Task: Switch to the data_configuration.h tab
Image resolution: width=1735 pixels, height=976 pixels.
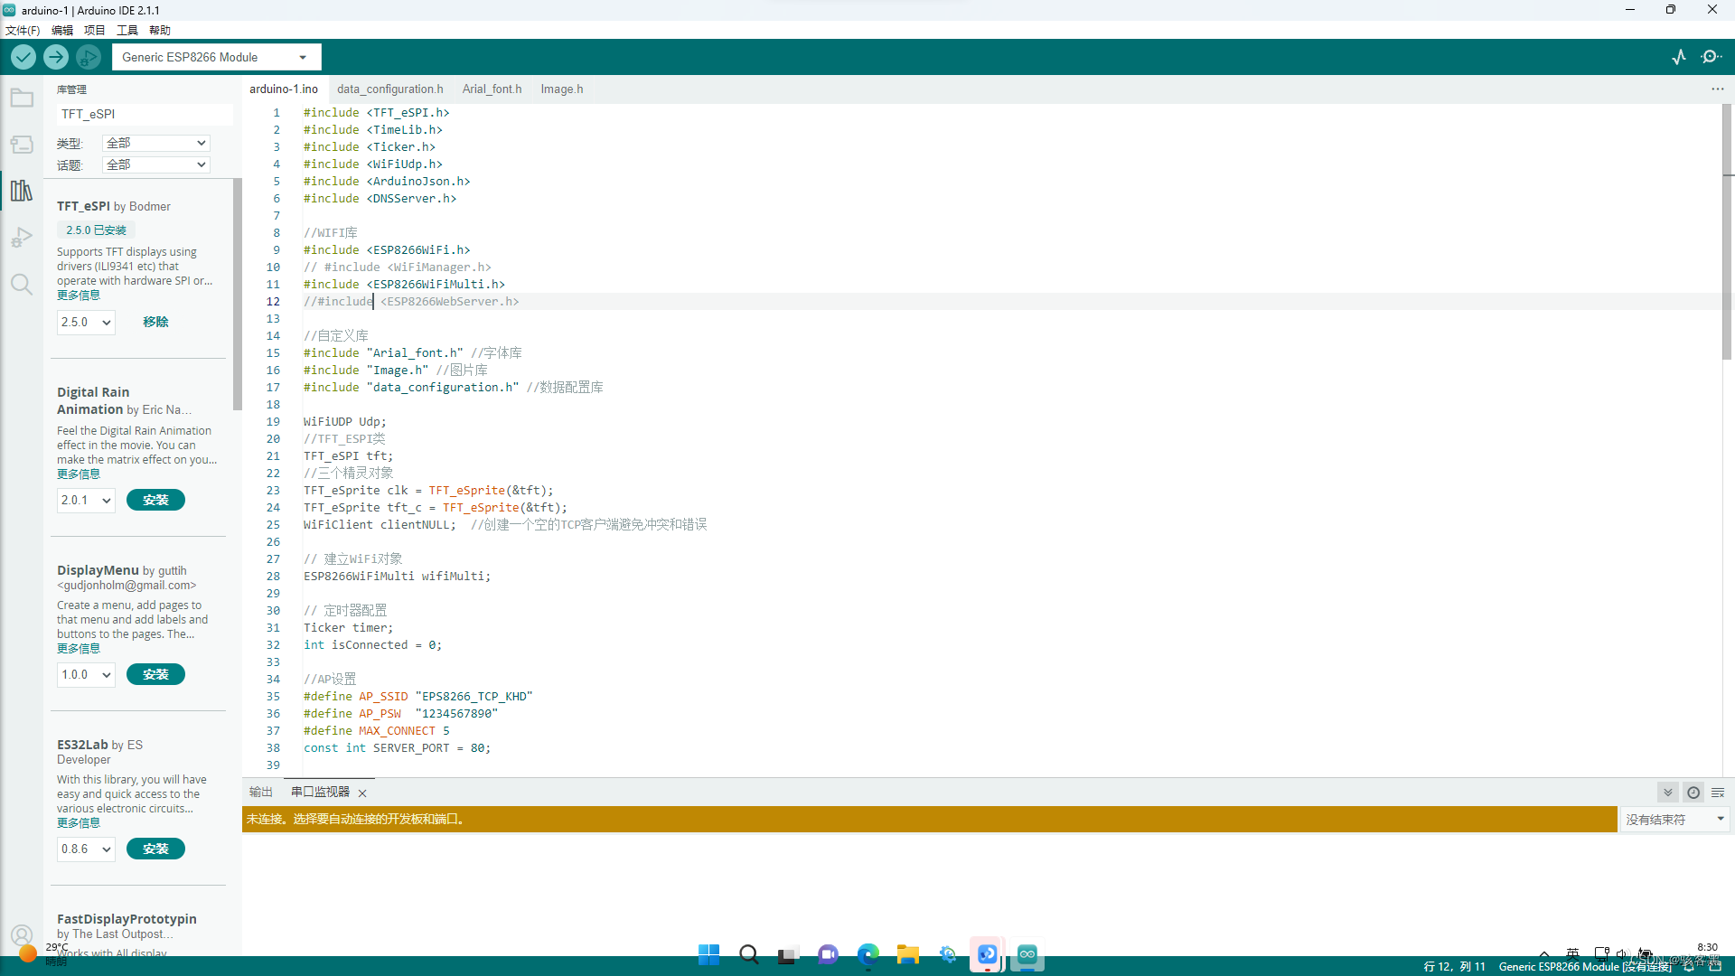Action: tap(389, 89)
